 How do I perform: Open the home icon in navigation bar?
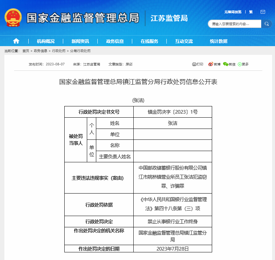coord(16,41)
